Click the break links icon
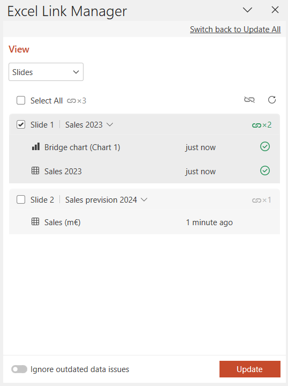Viewport: 288px width, 386px height. click(249, 100)
